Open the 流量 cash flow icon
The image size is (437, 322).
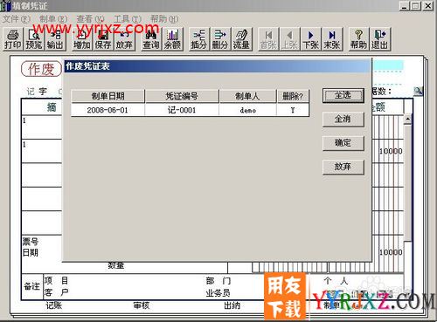pyautogui.click(x=241, y=39)
